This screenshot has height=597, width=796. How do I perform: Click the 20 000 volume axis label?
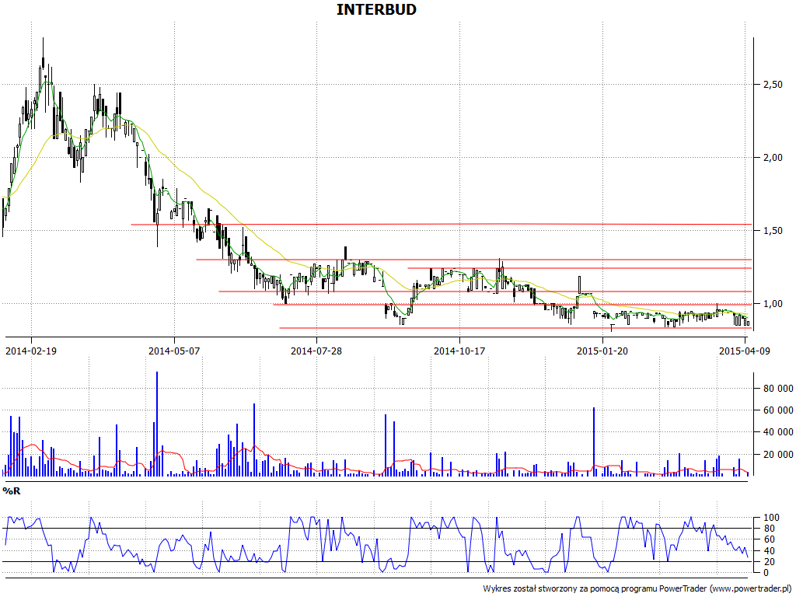pos(777,454)
